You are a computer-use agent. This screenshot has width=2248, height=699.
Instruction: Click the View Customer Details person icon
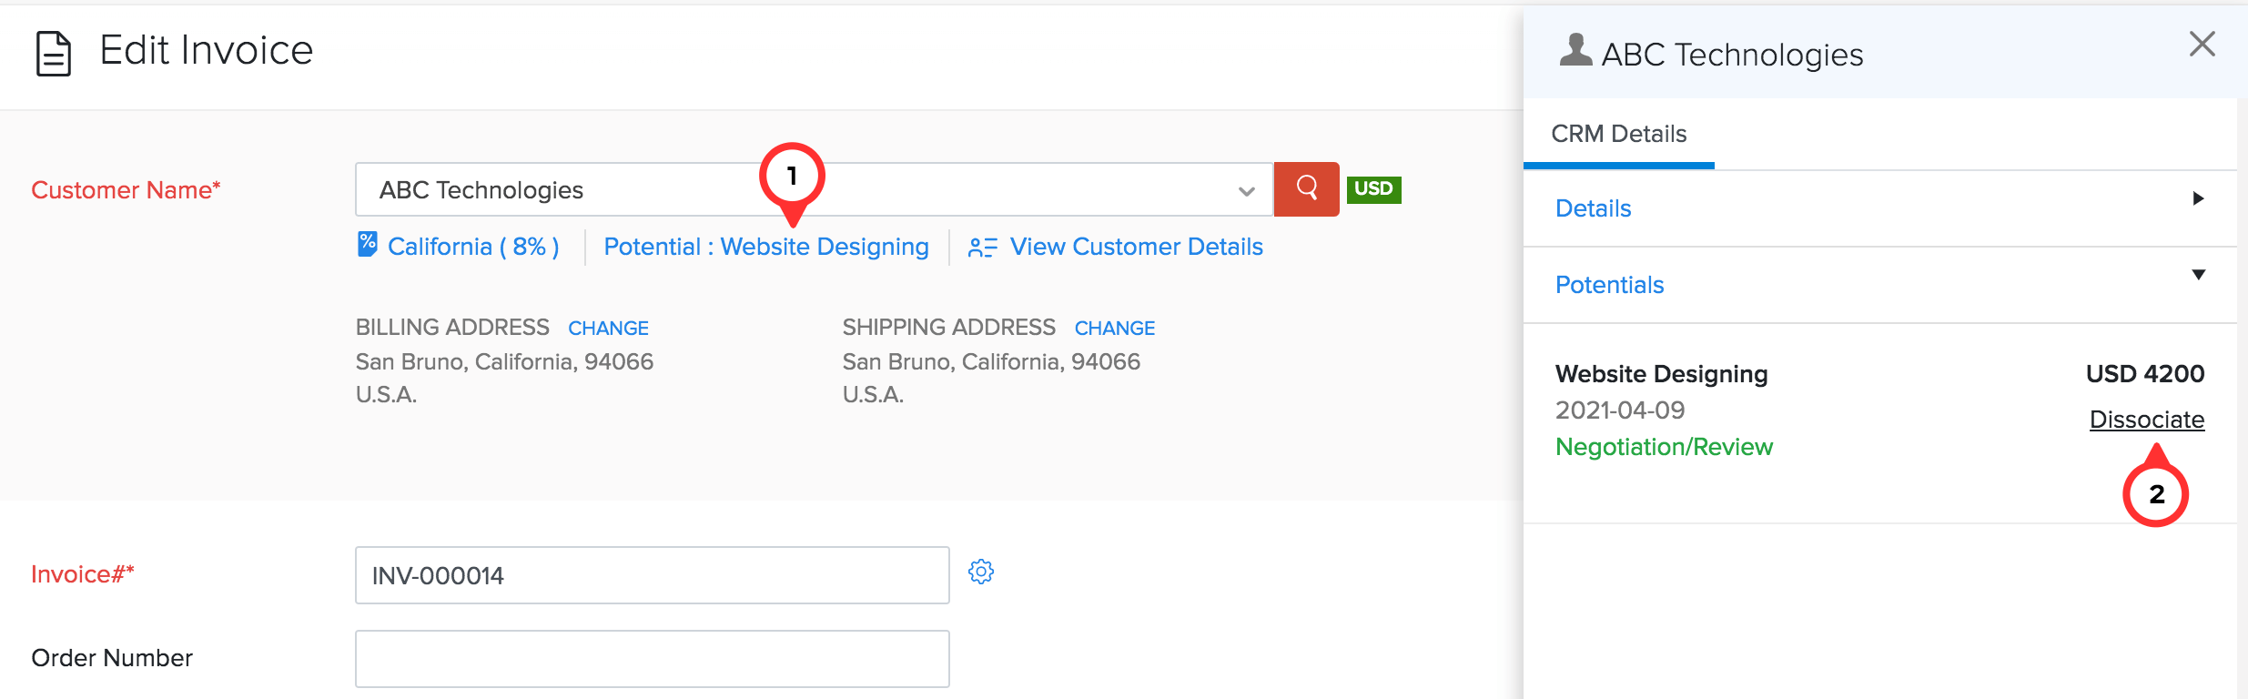tap(982, 248)
